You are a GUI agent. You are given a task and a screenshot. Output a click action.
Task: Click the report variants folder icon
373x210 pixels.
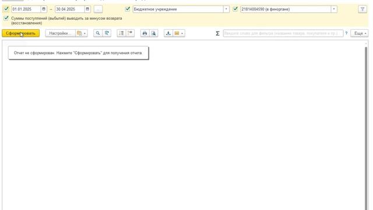pyautogui.click(x=79, y=33)
